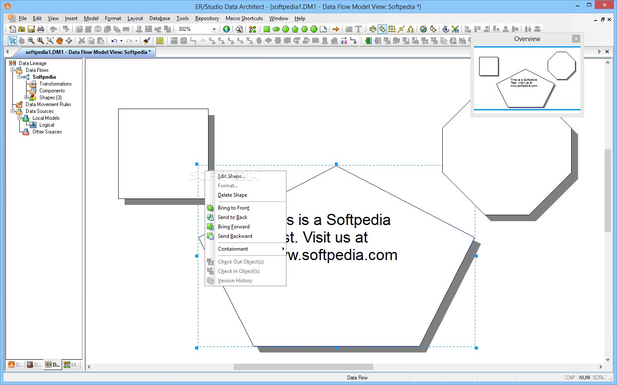The width and height of the screenshot is (617, 385).
Task: Open the Repository menu
Action: [x=207, y=18]
